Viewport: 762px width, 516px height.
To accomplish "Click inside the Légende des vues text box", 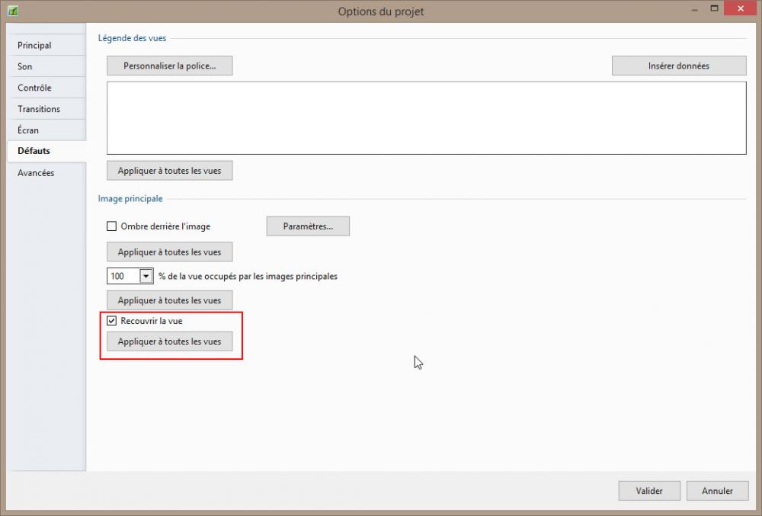I will [x=426, y=118].
